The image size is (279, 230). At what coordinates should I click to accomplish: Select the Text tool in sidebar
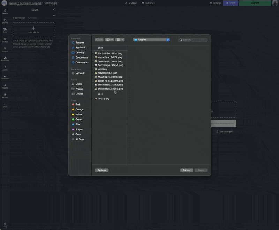tap(5, 30)
